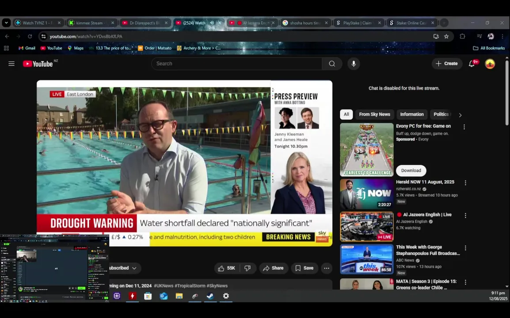Open the Maps bookmark

click(76, 48)
